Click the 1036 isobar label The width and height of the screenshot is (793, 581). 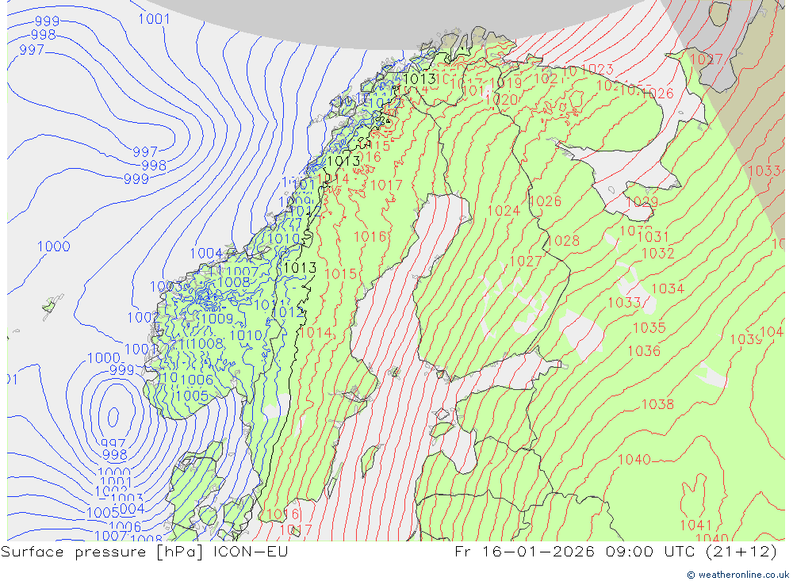(x=644, y=351)
